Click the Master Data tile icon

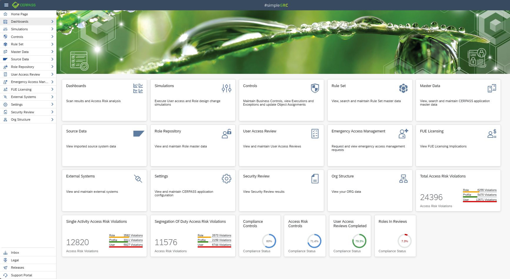point(492,88)
